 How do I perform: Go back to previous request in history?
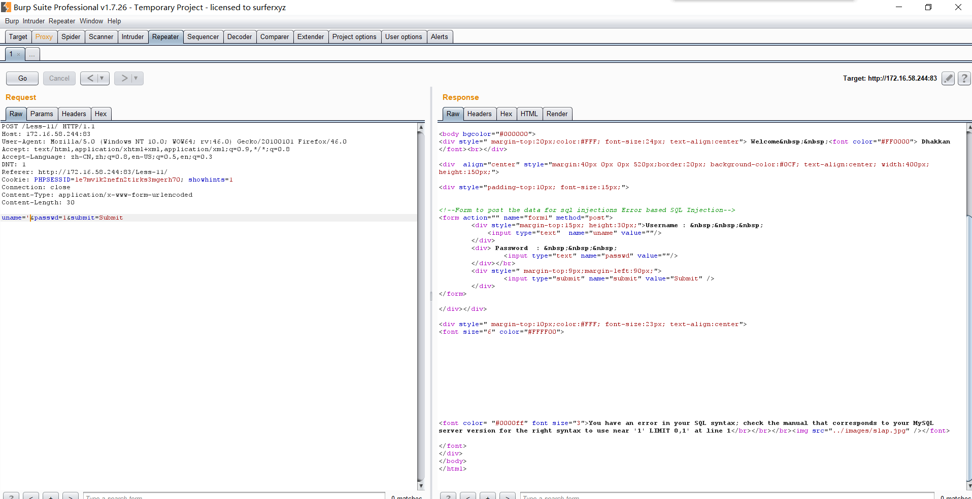[x=90, y=78]
